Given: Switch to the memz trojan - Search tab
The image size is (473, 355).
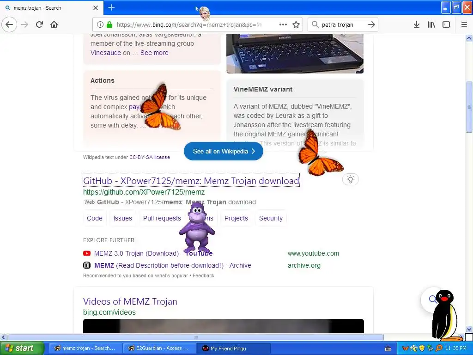Looking at the screenshot, I should click(x=52, y=8).
